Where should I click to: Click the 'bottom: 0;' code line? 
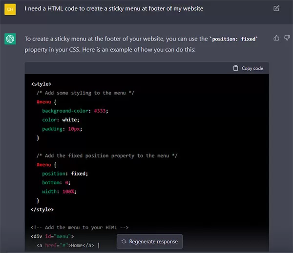tap(56, 182)
